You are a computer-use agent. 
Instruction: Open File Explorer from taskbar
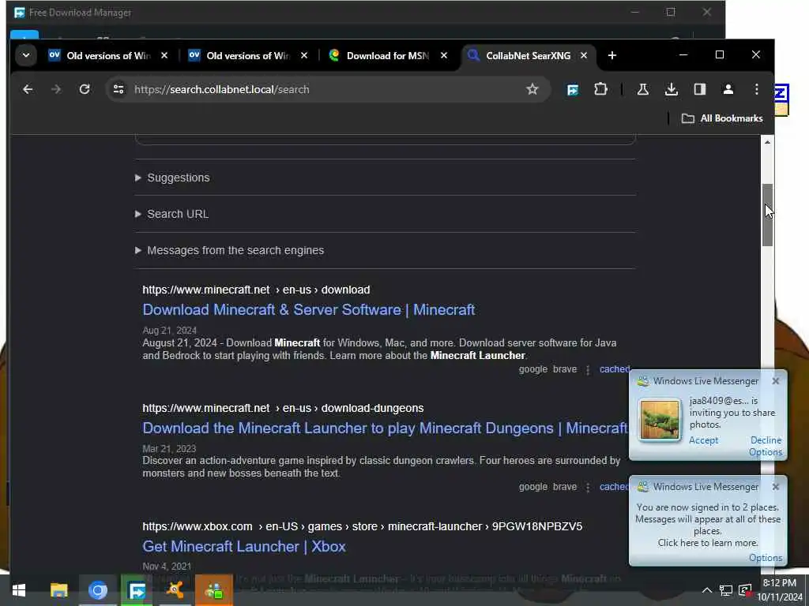point(58,590)
